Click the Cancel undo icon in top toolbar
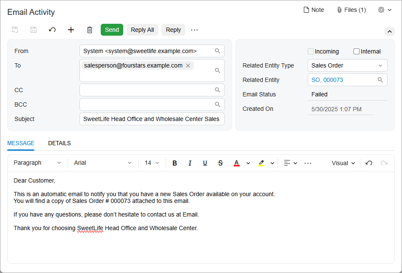Image resolution: width=402 pixels, height=273 pixels. [x=52, y=30]
